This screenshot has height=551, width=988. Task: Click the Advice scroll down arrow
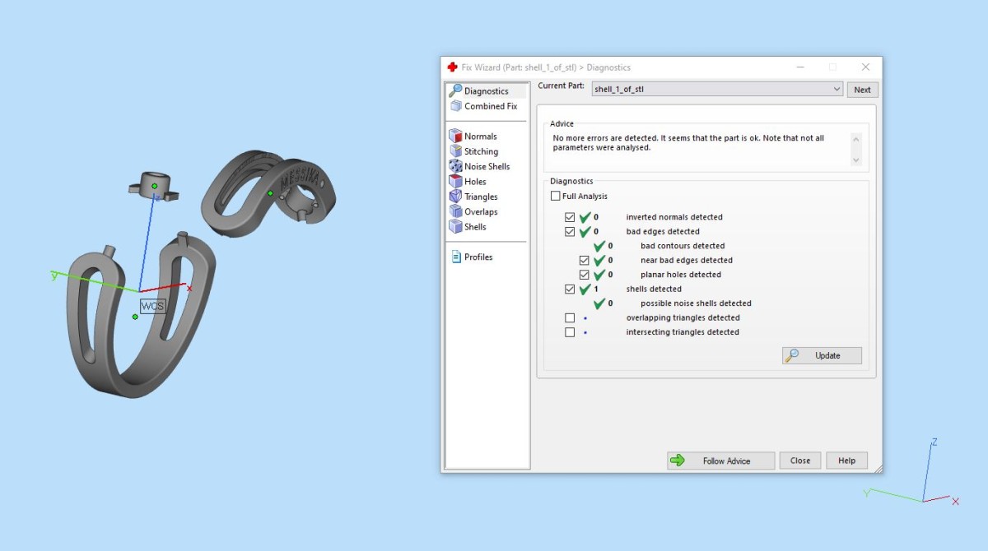(x=855, y=160)
